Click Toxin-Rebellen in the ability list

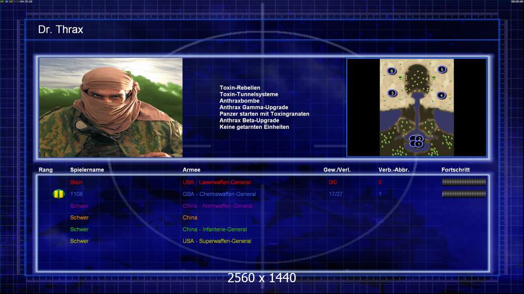pyautogui.click(x=239, y=88)
